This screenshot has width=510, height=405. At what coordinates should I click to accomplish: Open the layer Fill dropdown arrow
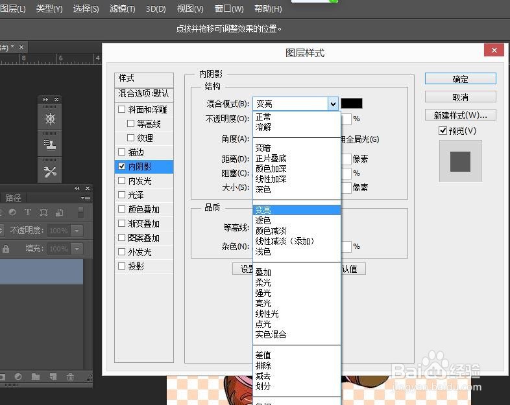pos(77,249)
